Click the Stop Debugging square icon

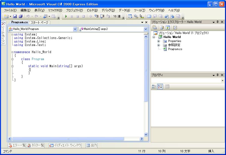(77, 16)
